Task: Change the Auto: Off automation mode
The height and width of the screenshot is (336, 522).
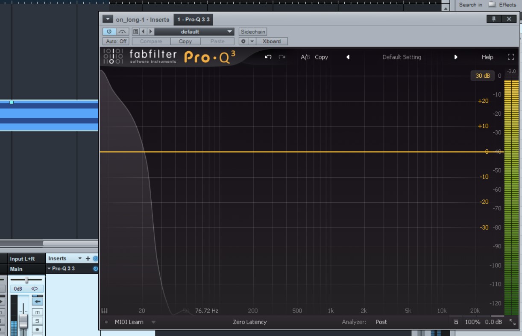Action: click(x=116, y=41)
